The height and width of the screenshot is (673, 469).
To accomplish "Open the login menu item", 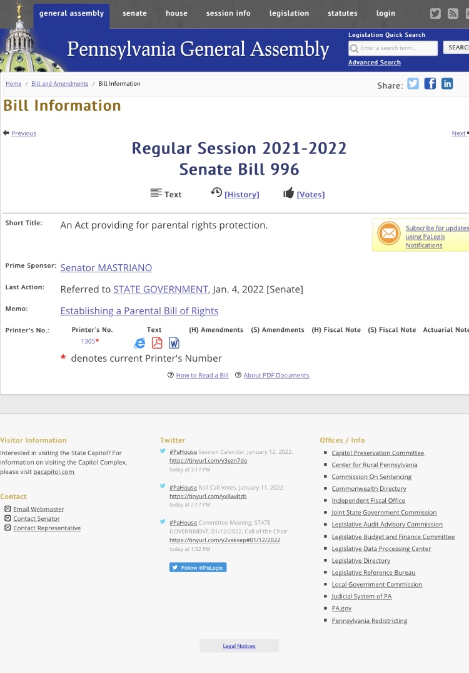I will [386, 13].
